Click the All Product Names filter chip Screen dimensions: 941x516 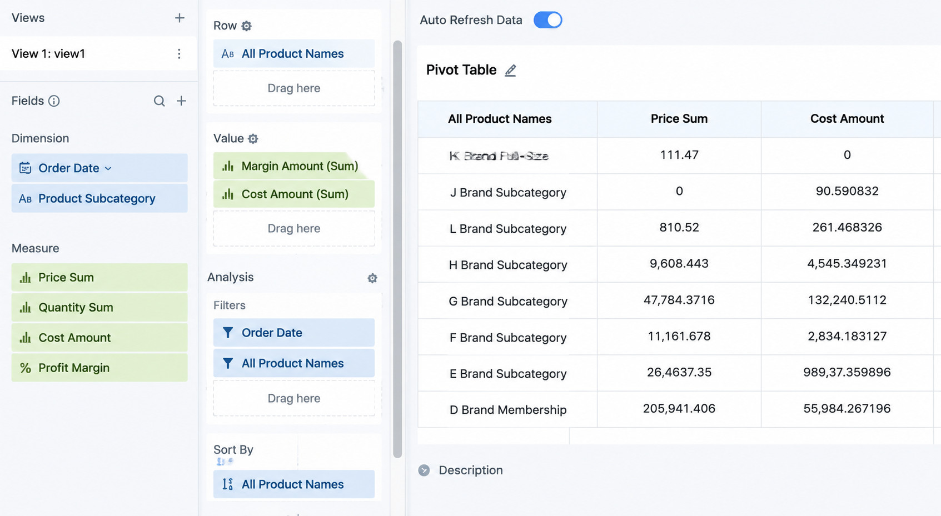point(294,363)
